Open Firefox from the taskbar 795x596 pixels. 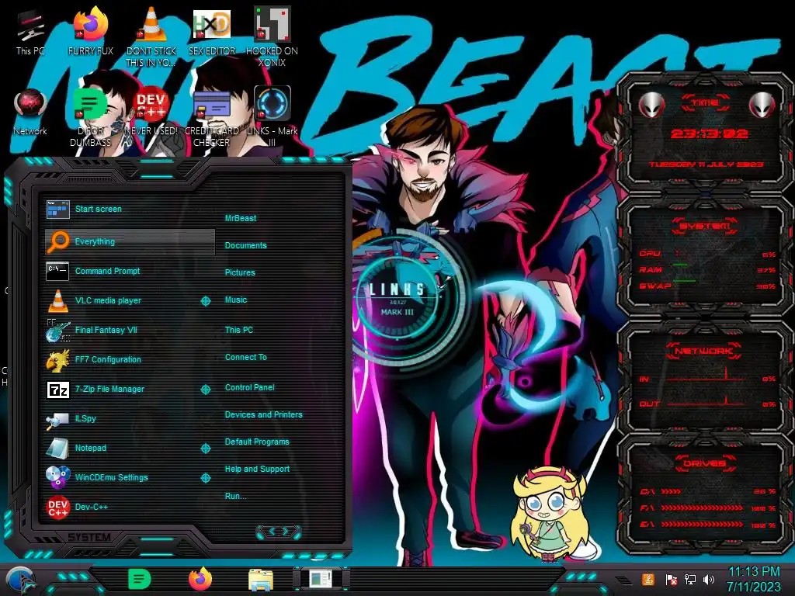click(200, 579)
